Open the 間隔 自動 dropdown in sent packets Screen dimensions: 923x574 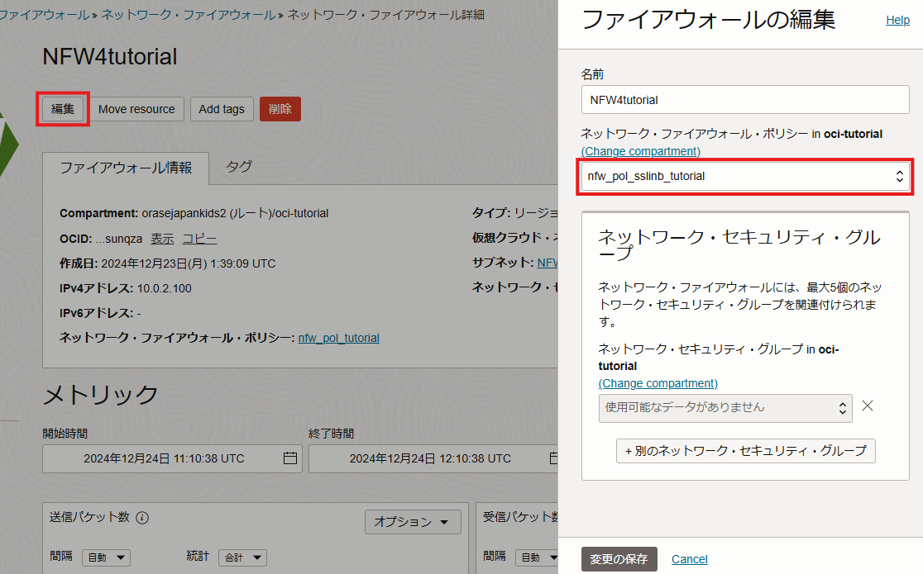click(x=106, y=558)
